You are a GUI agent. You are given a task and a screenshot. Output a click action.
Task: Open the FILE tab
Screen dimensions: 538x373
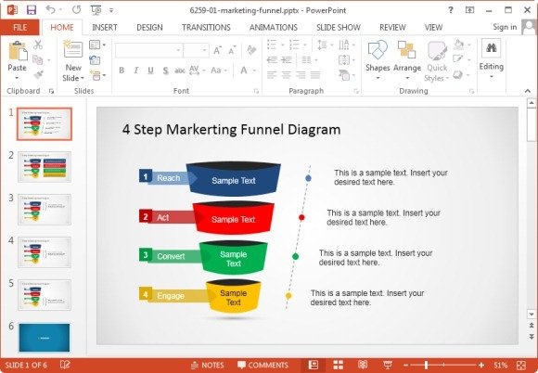pos(19,28)
